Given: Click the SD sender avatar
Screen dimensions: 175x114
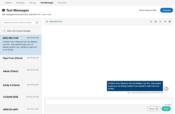Looking at the screenshot, I should click(166, 89).
